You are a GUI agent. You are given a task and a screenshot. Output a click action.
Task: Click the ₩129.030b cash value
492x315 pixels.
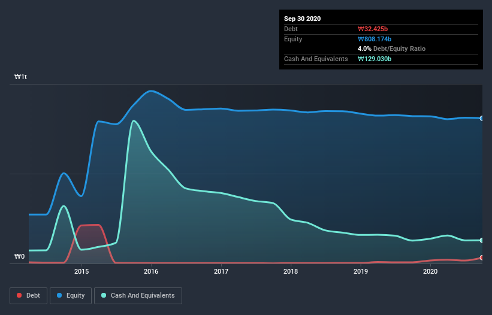coord(375,59)
